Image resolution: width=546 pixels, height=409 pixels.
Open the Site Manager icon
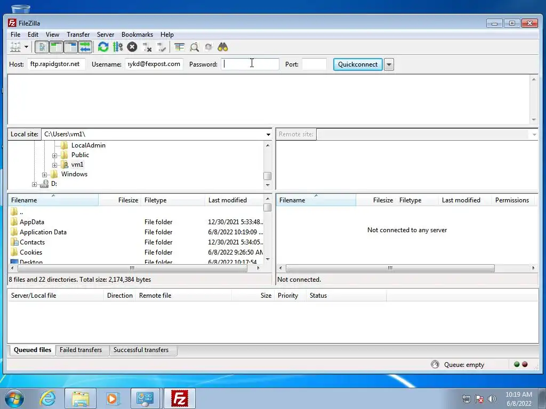(x=15, y=47)
